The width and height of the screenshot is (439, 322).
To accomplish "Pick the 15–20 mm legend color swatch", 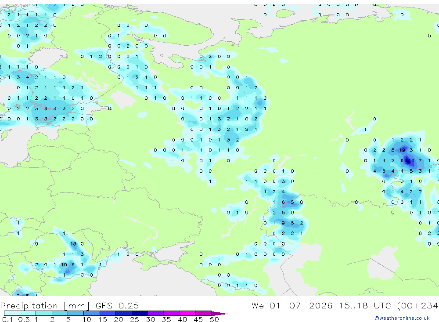I will 108,313.
